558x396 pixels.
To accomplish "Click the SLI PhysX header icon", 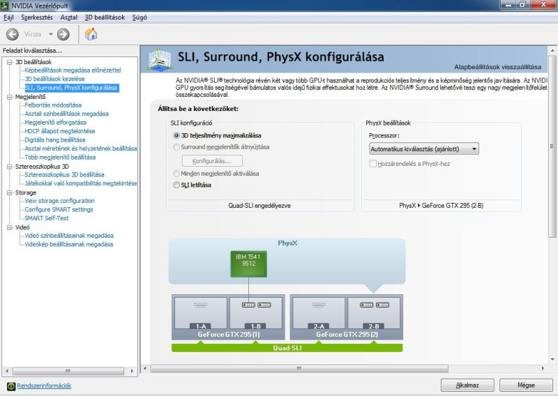I will pyautogui.click(x=160, y=60).
